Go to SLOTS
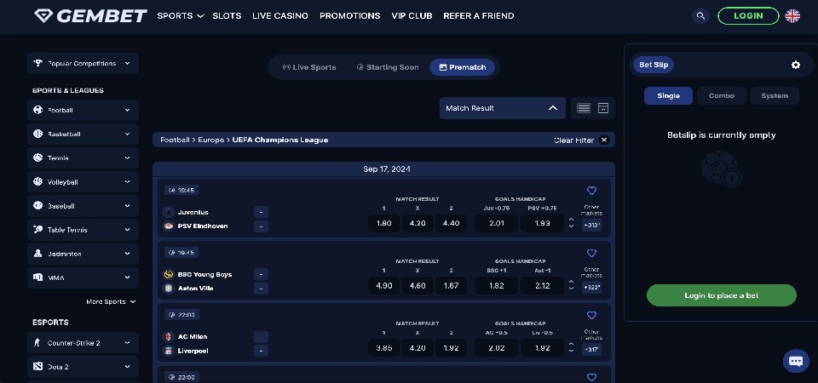 pos(227,16)
